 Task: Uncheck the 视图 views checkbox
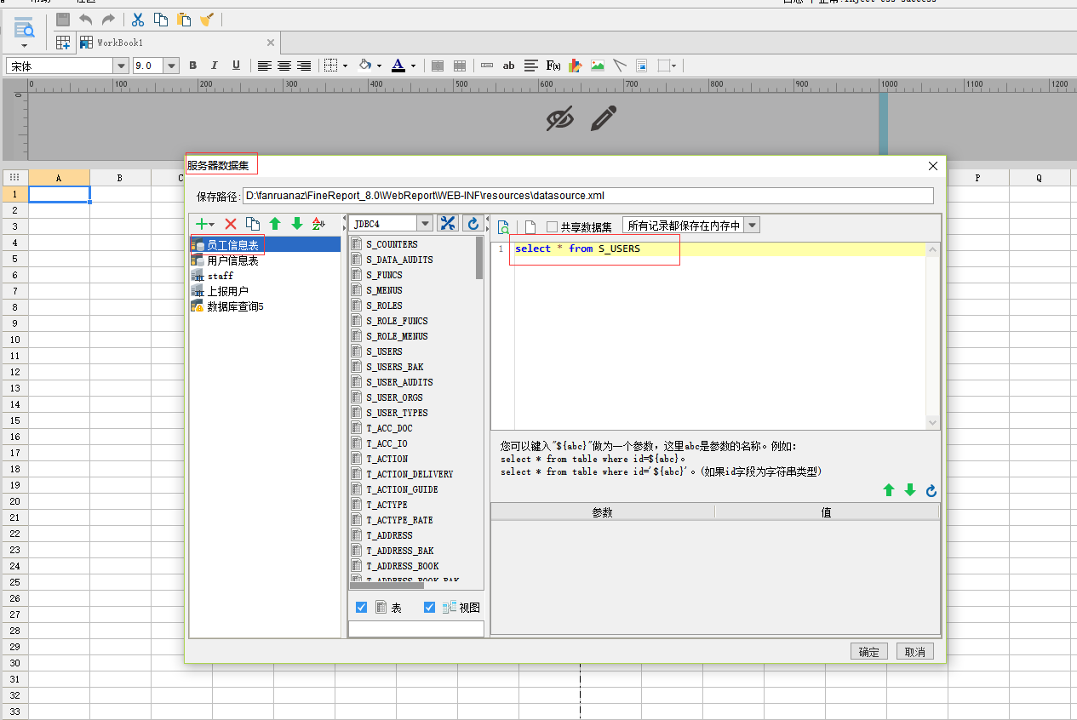pyautogui.click(x=429, y=608)
